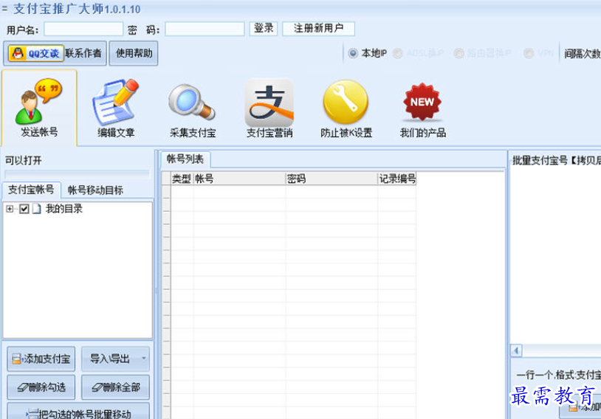Select the 本地IP radio button

353,53
